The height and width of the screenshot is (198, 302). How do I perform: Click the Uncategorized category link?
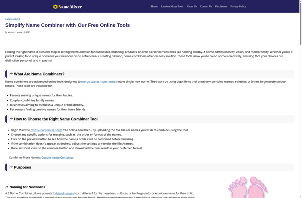tap(12, 19)
